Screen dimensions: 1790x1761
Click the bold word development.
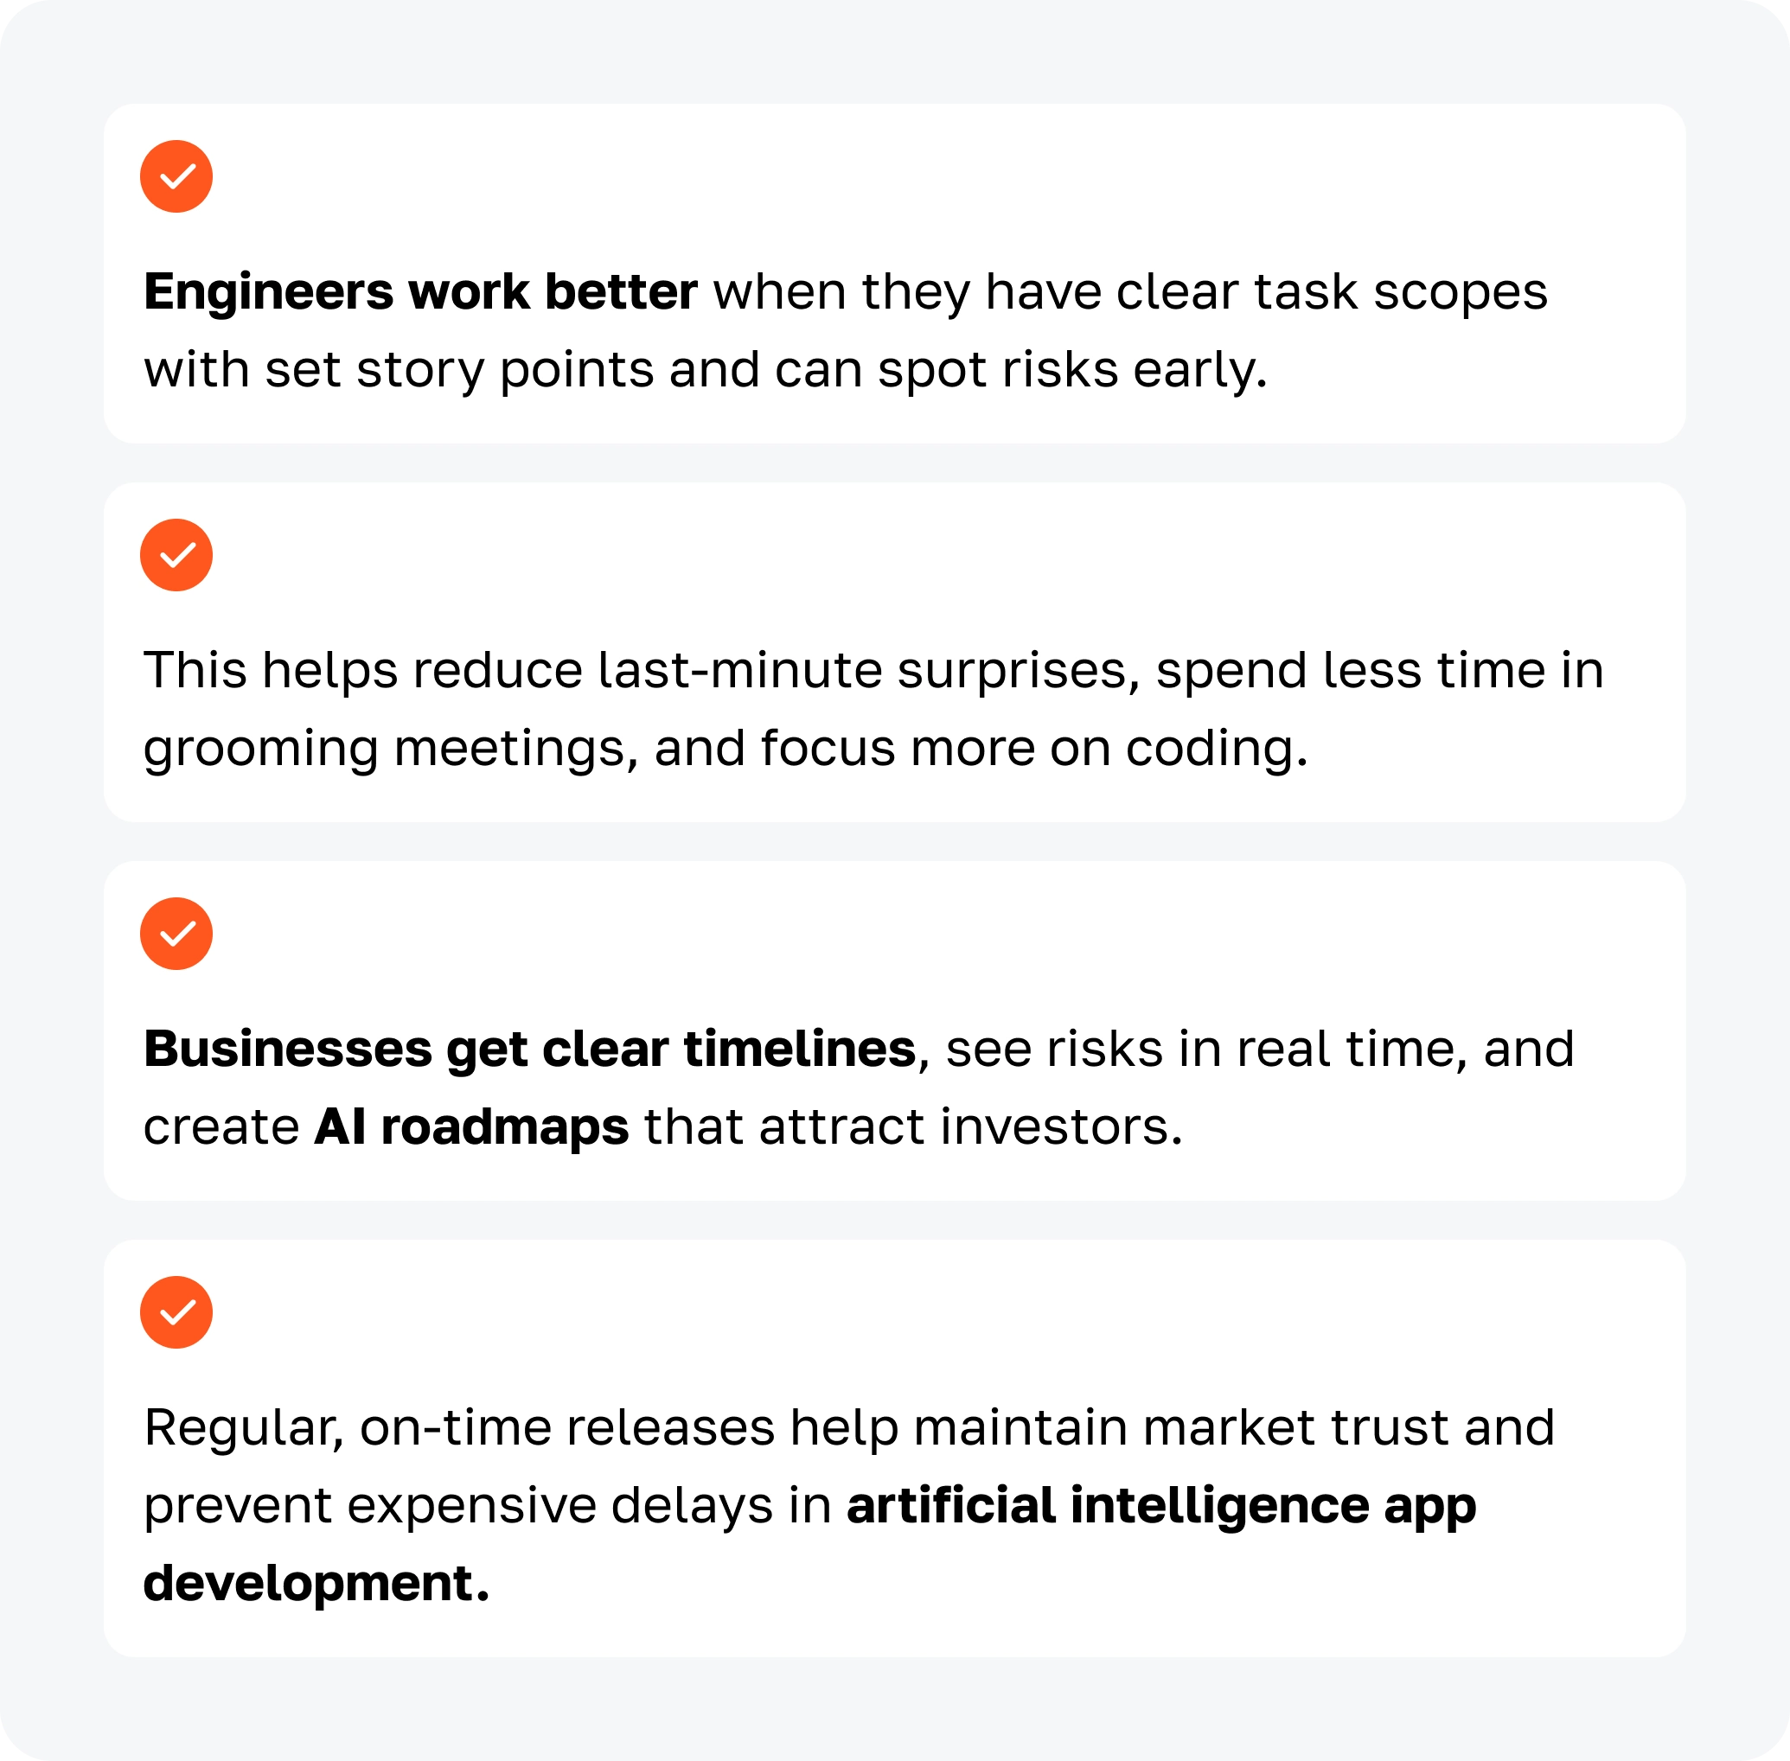click(316, 1584)
